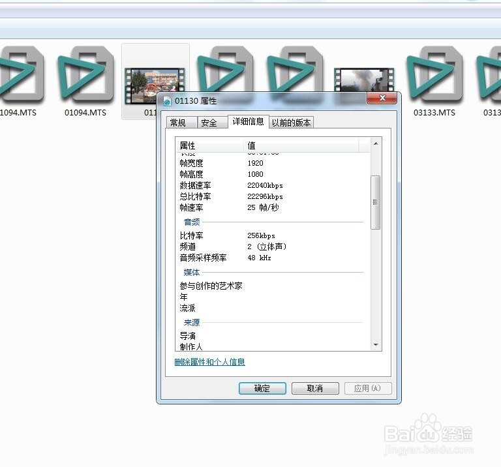This screenshot has width=501, height=467.
Task: Select the 数据速率 property row
Action: [x=273, y=186]
